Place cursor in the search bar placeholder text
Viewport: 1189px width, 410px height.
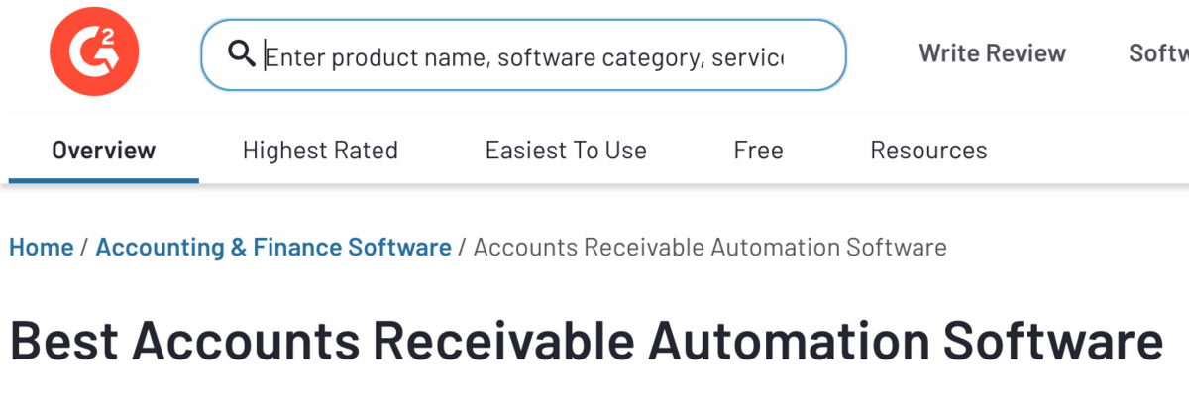pyautogui.click(x=525, y=55)
